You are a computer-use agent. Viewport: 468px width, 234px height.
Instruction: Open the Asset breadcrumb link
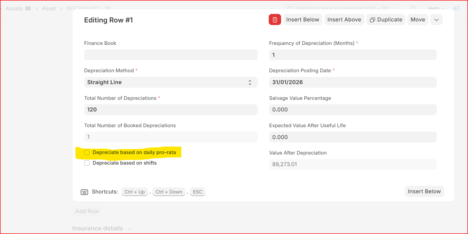click(49, 9)
